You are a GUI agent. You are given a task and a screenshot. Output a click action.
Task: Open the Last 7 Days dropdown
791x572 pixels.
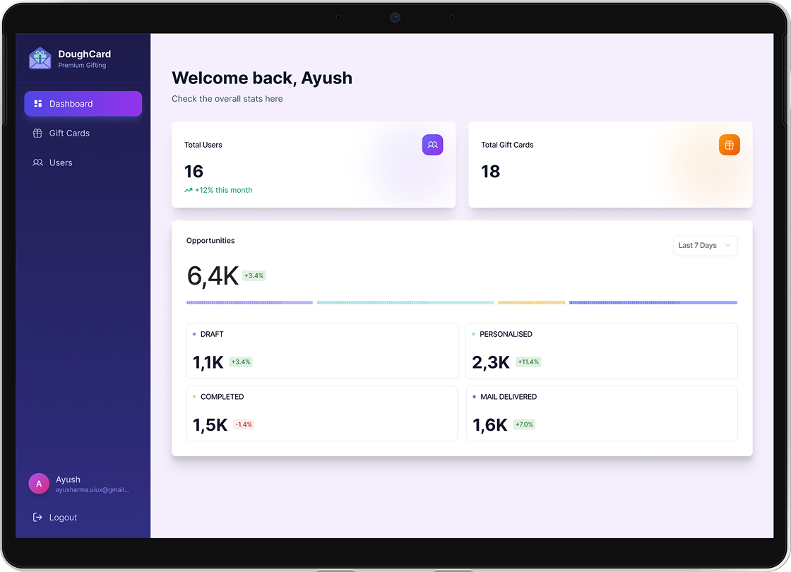pos(705,245)
